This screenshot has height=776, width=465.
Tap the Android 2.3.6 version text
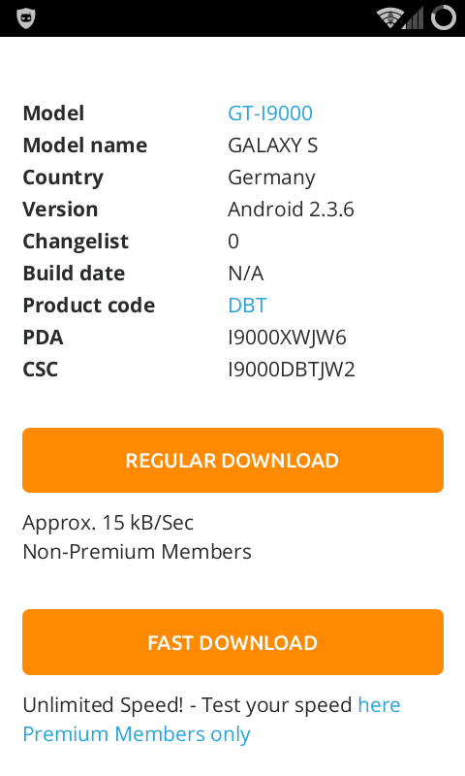click(291, 210)
